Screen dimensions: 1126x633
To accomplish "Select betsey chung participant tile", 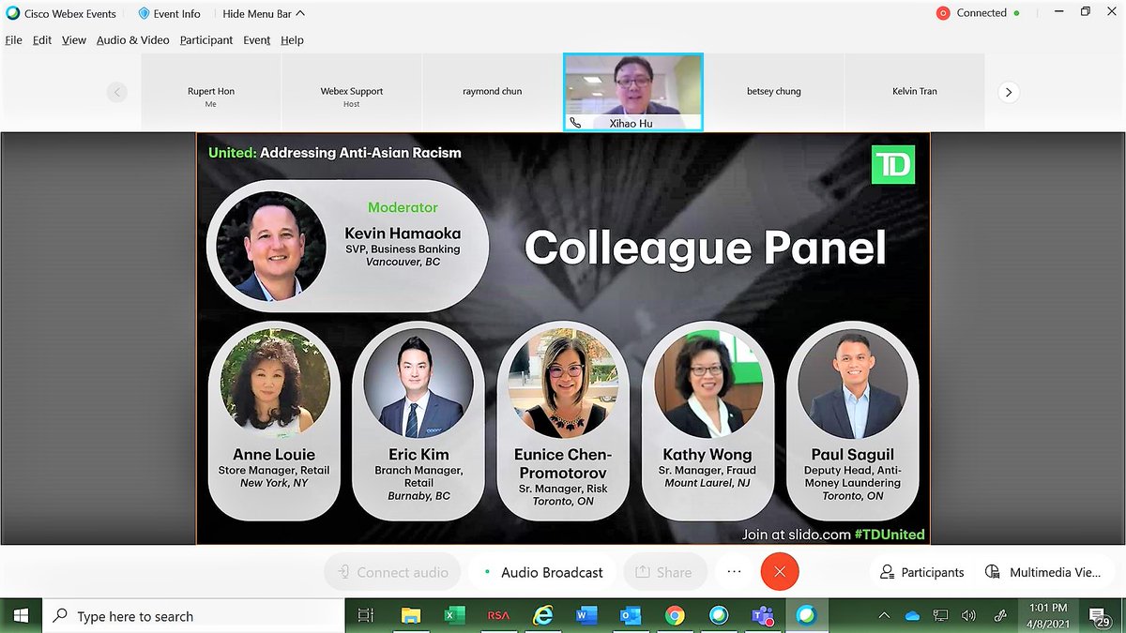I will click(x=774, y=92).
